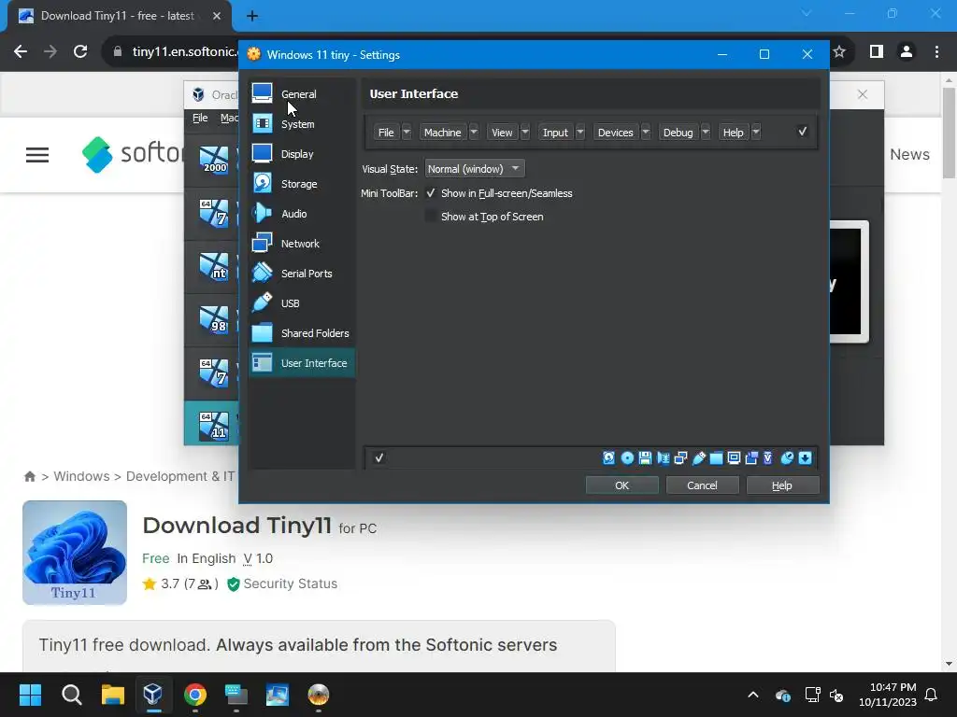Toggle the File menu button in menu bar editor
Image resolution: width=957 pixels, height=717 pixels.
pos(386,133)
